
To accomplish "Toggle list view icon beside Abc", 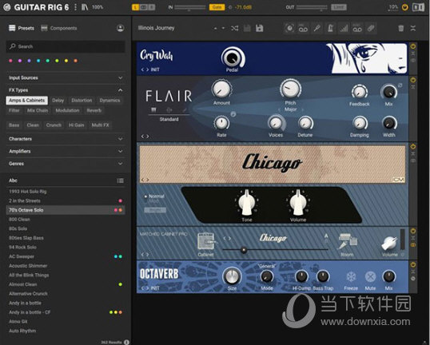I will [x=120, y=180].
